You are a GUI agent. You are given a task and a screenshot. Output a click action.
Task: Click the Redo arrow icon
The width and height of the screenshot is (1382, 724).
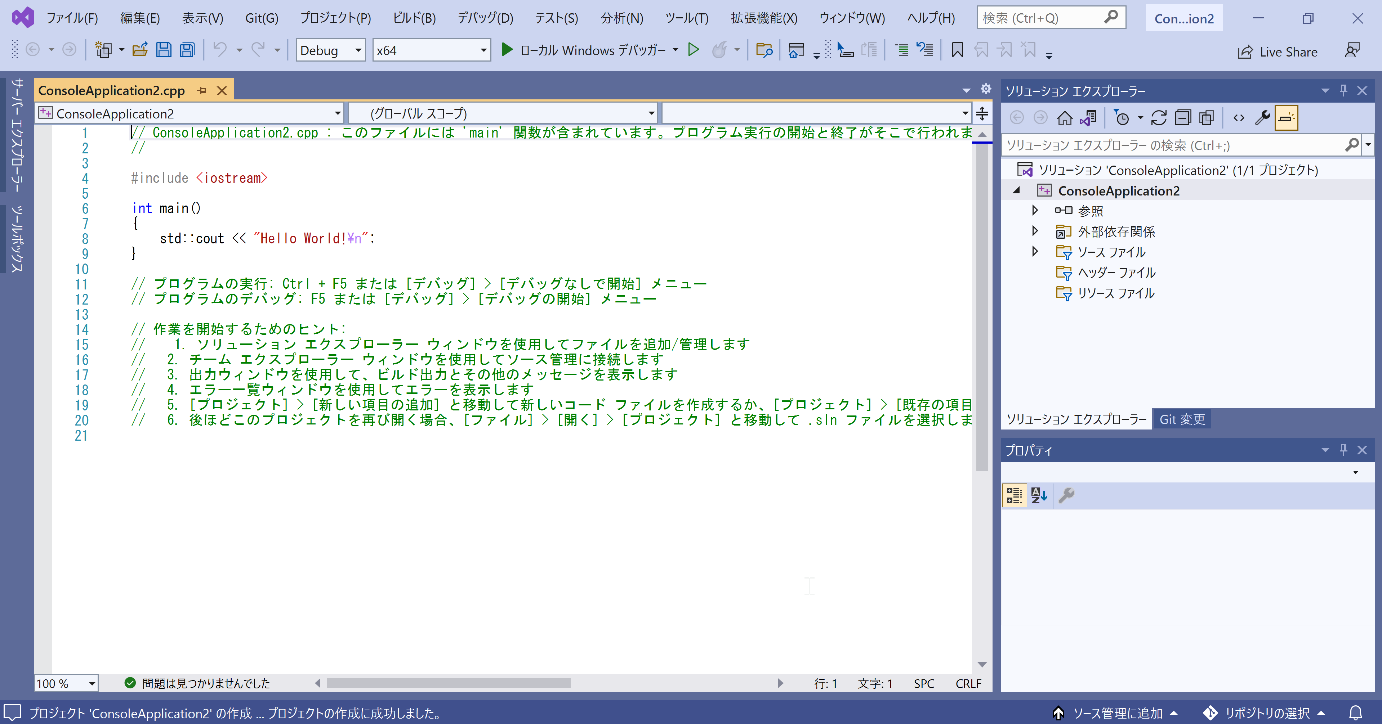click(x=258, y=50)
